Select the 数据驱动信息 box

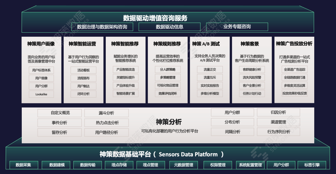170,27
